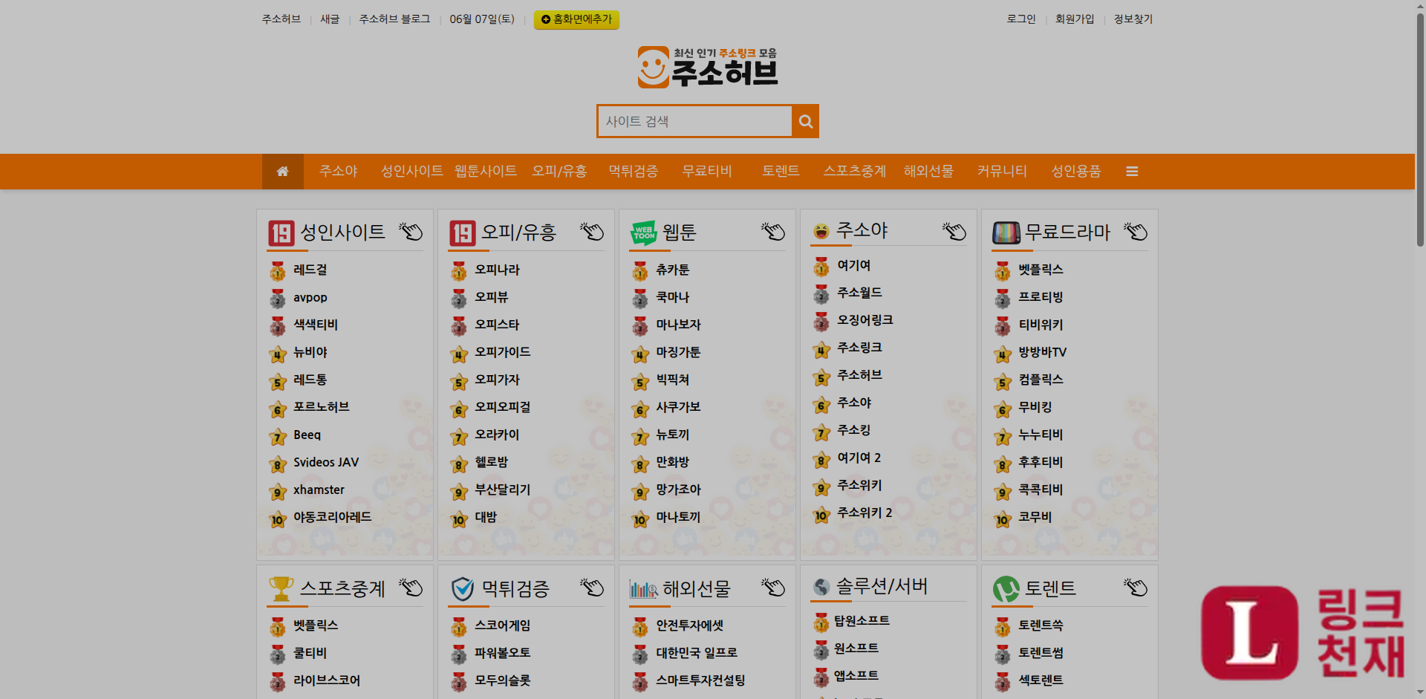Open the 주소허브 블로그 link

394,19
